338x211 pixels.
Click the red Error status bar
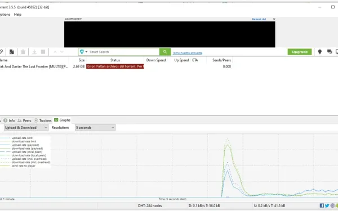[115, 66]
